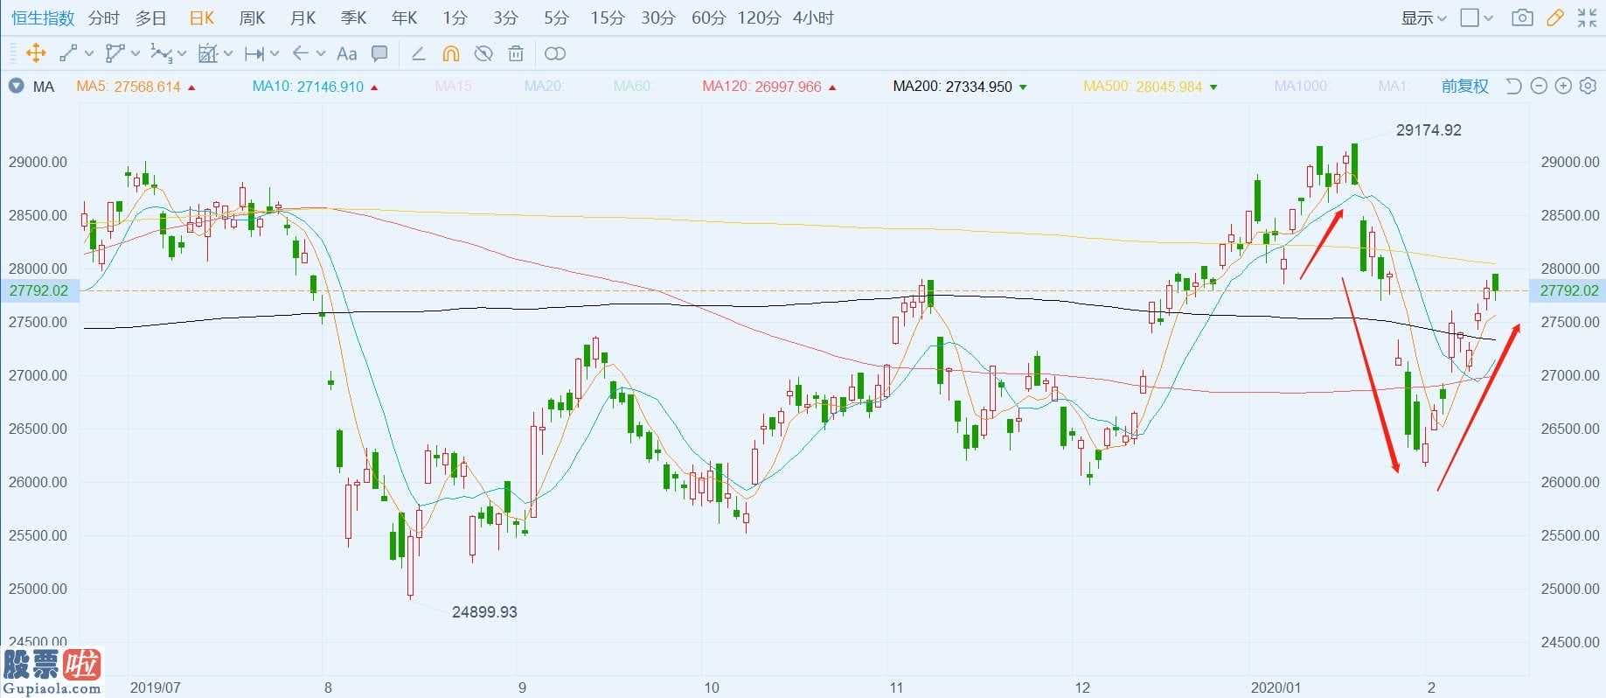Click the 27792.02 current price tag on right axis
The image size is (1606, 698).
(1568, 290)
